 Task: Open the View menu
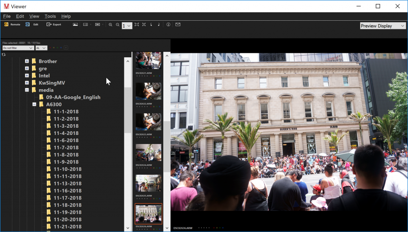(x=34, y=16)
